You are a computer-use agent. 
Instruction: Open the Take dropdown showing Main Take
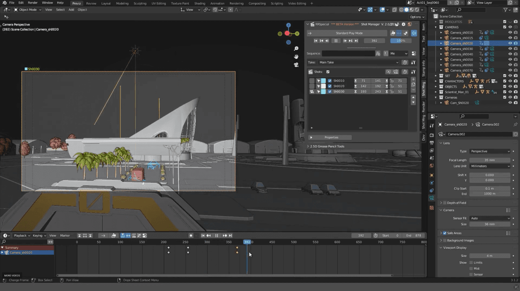[x=358, y=62]
